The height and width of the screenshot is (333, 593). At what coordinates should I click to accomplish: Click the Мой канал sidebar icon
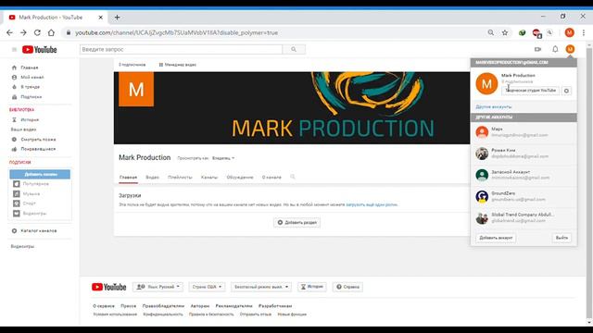(x=15, y=77)
